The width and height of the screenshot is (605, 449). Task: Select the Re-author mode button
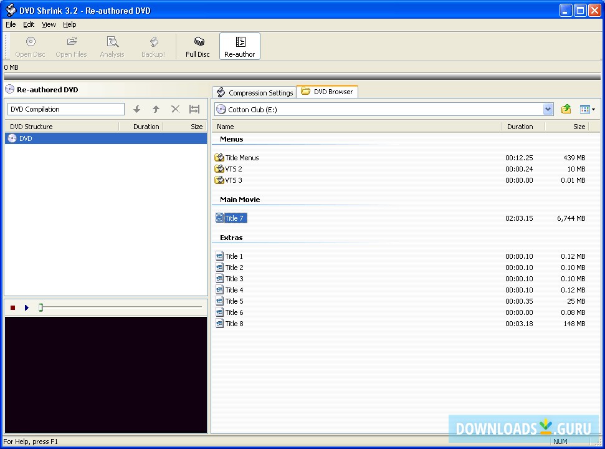(x=240, y=46)
